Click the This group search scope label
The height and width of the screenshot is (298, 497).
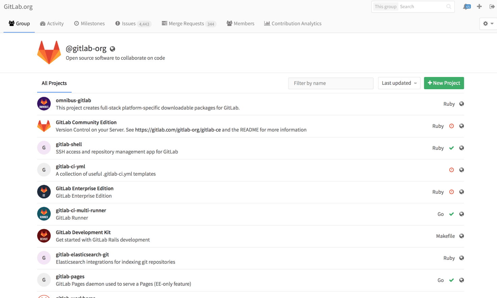pyautogui.click(x=386, y=6)
